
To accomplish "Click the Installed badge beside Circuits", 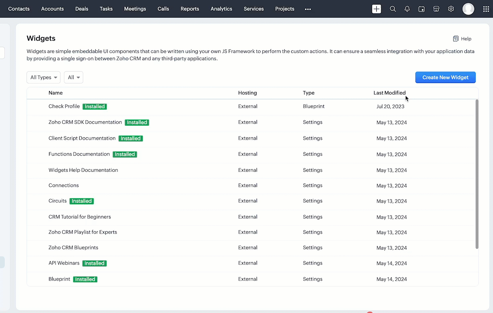I will tap(82, 201).
